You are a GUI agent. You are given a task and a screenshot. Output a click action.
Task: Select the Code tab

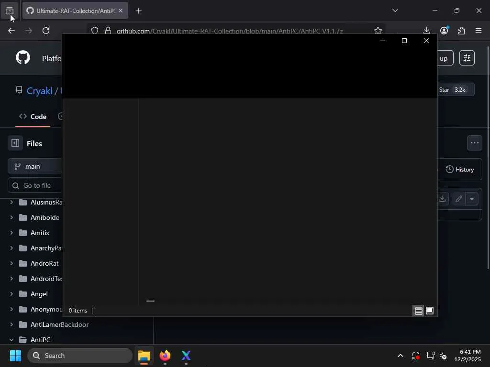tap(33, 117)
